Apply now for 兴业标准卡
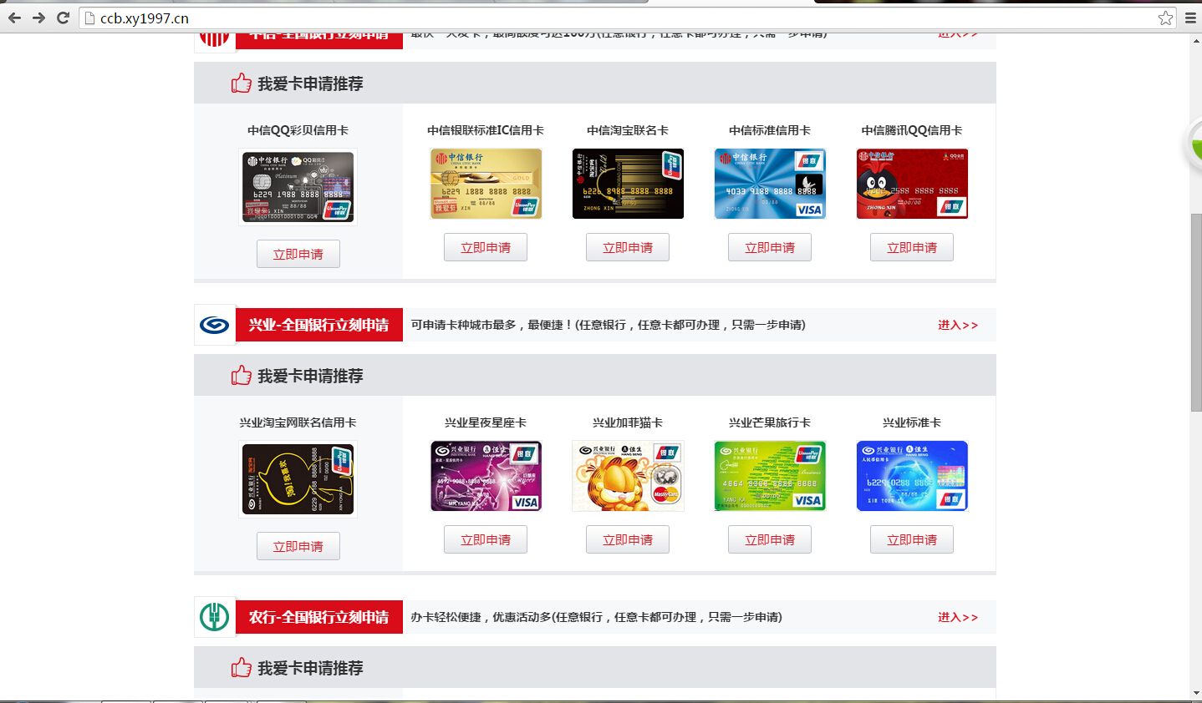Viewport: 1202px width, 703px height. tap(912, 539)
